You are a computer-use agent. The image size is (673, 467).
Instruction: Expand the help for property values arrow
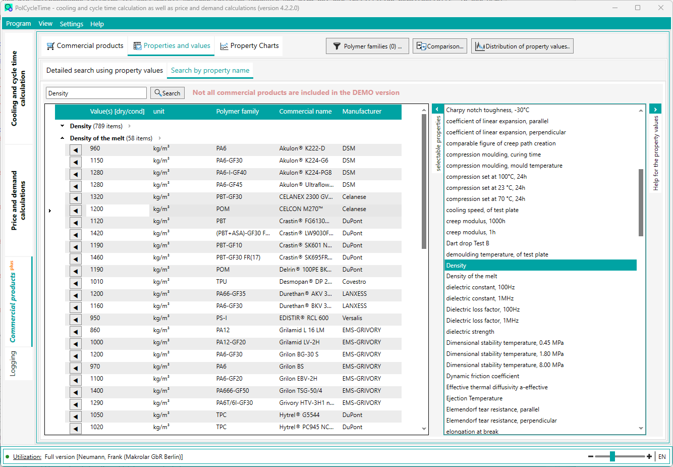point(655,109)
